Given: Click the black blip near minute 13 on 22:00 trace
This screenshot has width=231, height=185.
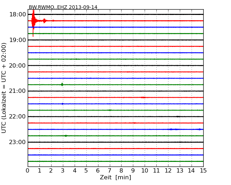Looking at the screenshot, I should (178, 117).
